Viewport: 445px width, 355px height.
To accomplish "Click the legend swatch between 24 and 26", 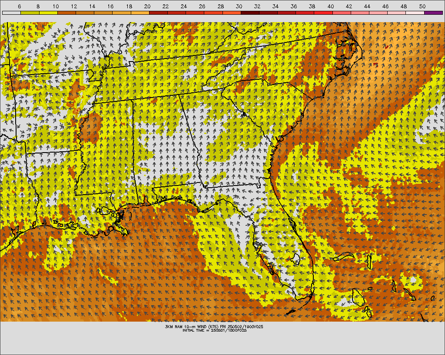I will coord(195,13).
